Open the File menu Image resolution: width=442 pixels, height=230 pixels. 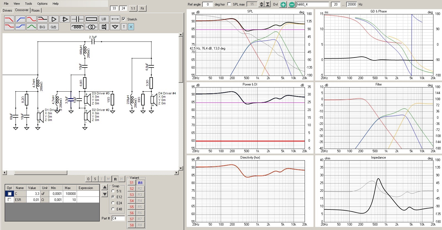[6, 4]
